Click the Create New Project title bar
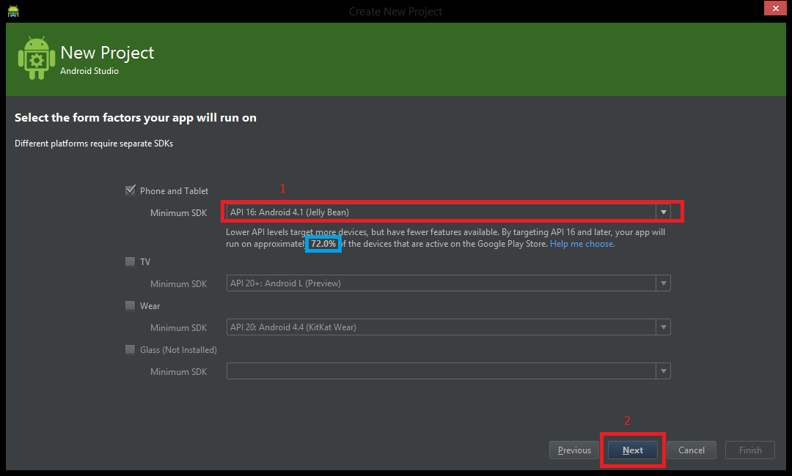792x476 pixels. 395,11
